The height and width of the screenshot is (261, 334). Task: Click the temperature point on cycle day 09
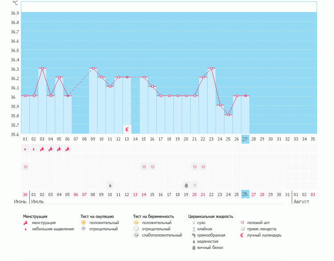[93, 68]
